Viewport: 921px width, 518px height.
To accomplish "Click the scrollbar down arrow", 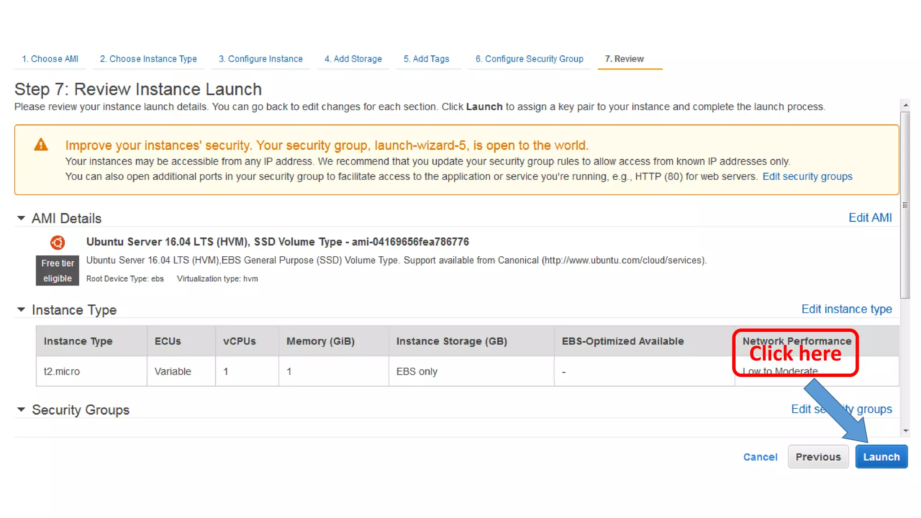I will (x=906, y=431).
